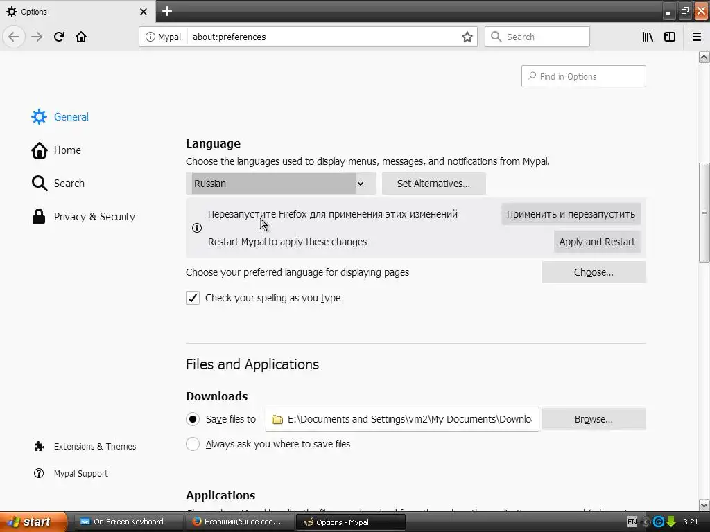Click the scrollbar up arrow

click(704, 57)
